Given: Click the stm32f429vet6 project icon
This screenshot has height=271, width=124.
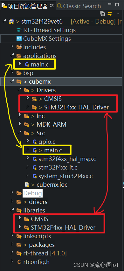Looking at the screenshot, I should coord(11,21).
